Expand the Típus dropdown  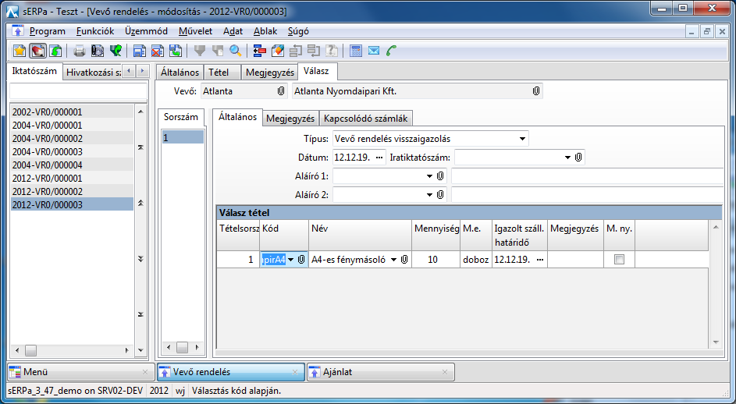521,139
